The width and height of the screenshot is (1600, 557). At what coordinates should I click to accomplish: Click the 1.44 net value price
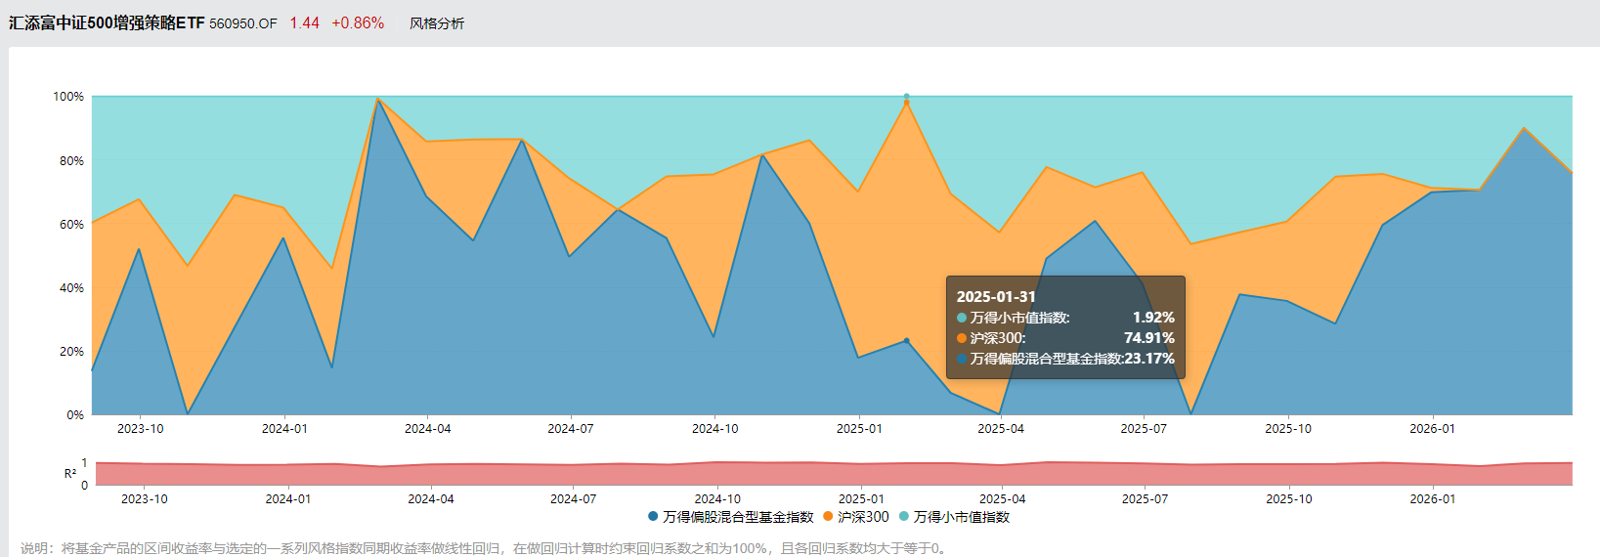click(x=304, y=23)
